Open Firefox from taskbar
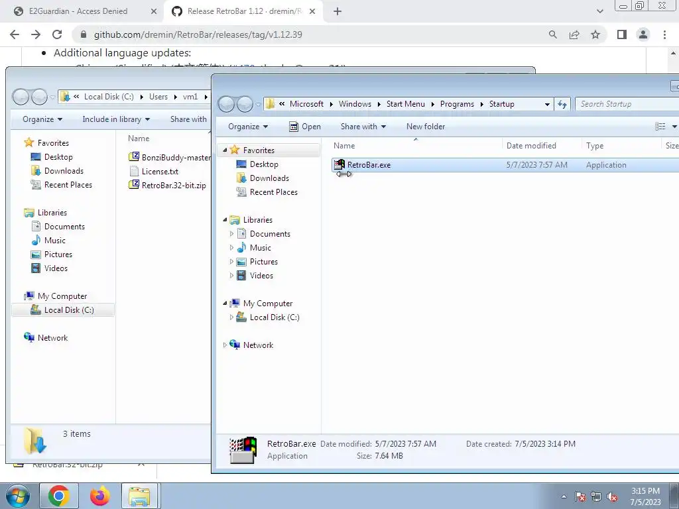Screen dimensions: 679x509 pyautogui.click(x=99, y=496)
